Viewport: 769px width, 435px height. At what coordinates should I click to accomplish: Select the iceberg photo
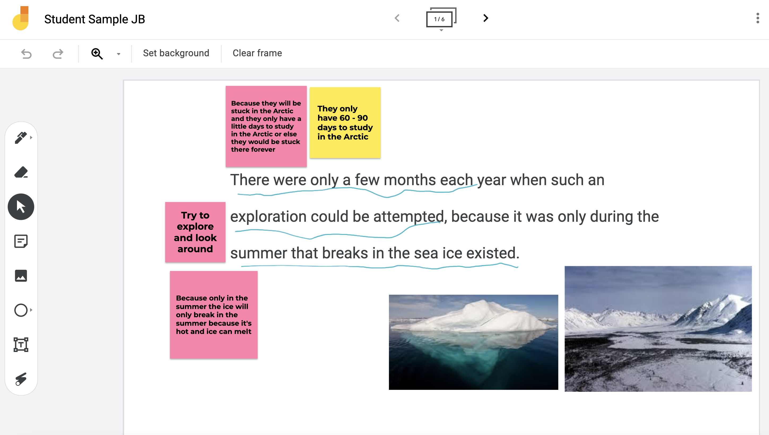[473, 342]
